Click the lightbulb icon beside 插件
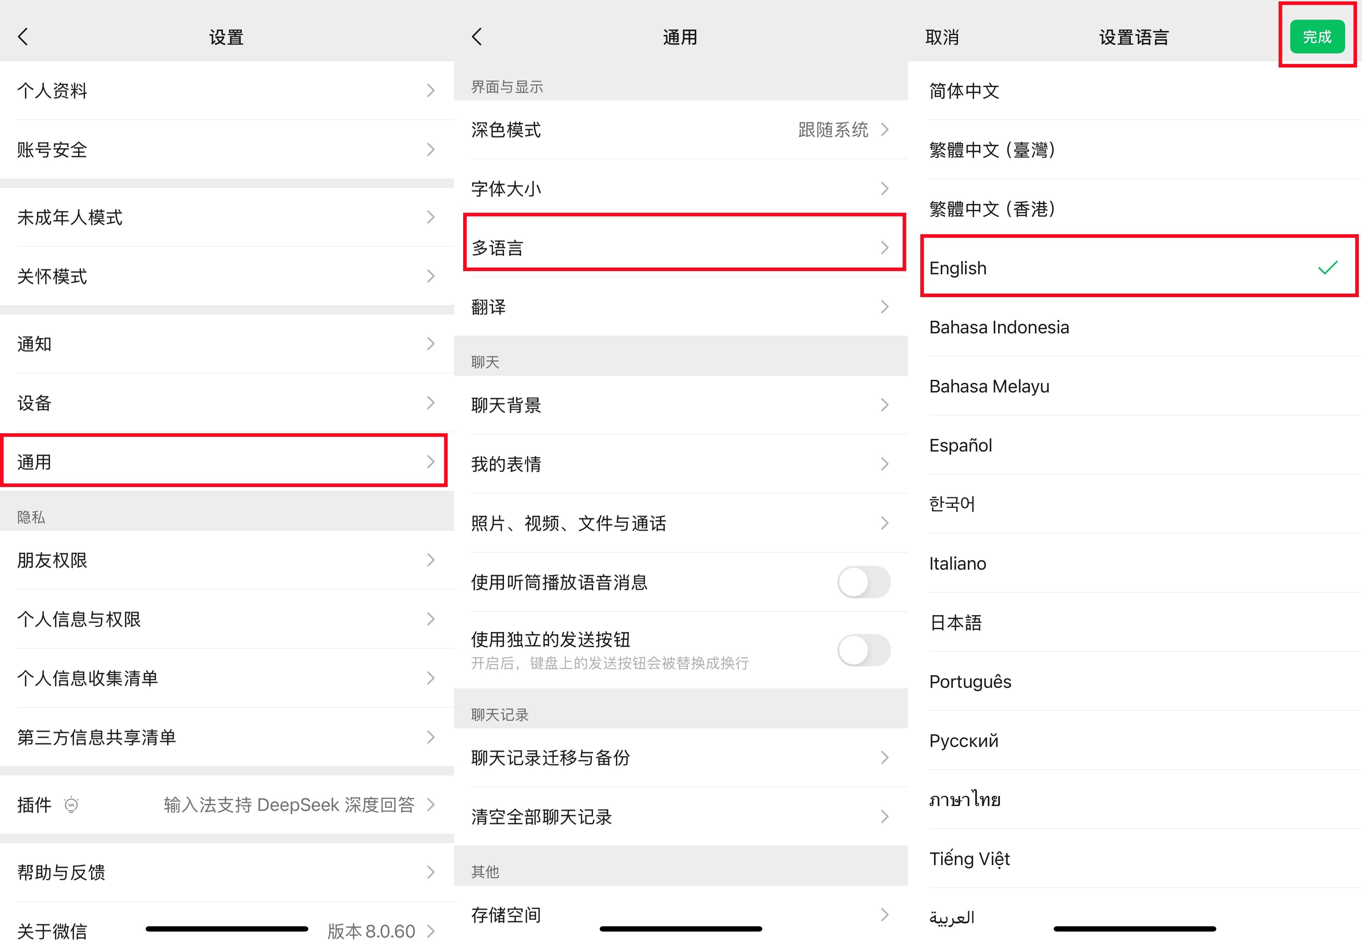 (x=71, y=805)
